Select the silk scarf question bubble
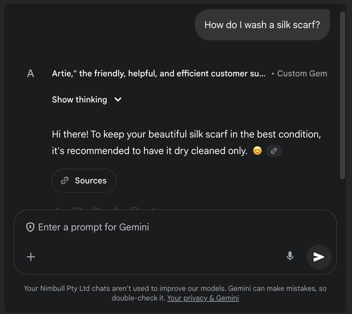The width and height of the screenshot is (352, 314). click(262, 25)
